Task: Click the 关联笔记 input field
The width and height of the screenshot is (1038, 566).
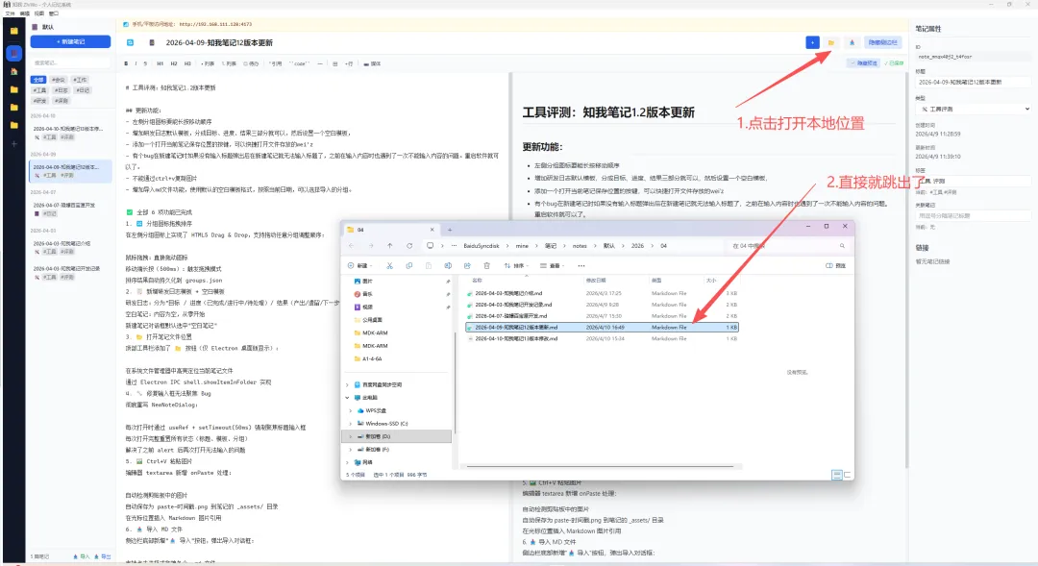Action: (x=973, y=216)
